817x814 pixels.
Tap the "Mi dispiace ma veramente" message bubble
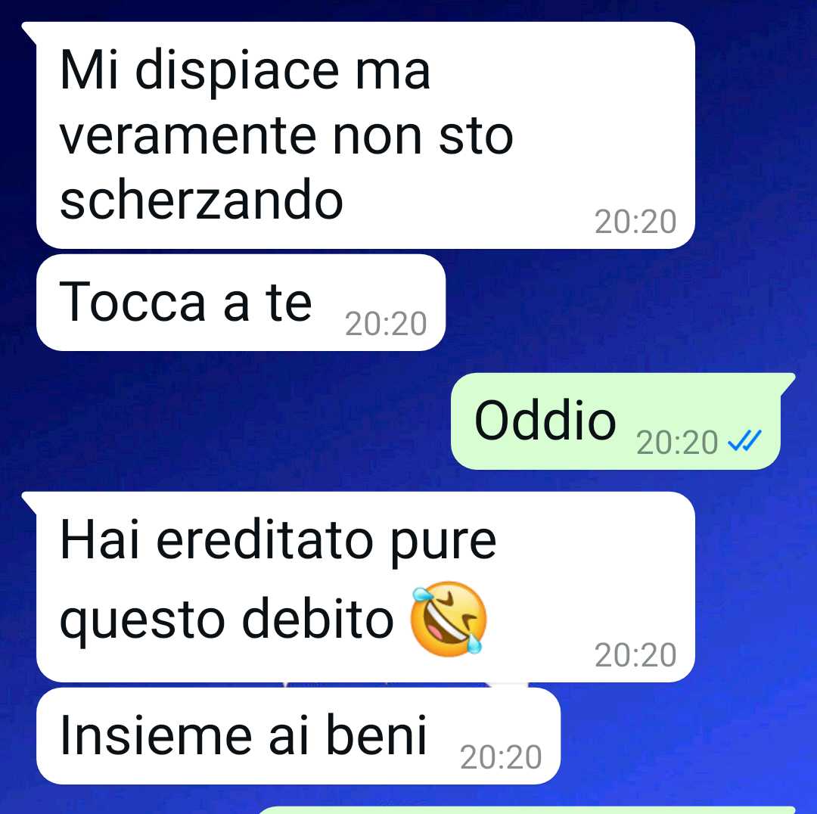pyautogui.click(x=365, y=135)
